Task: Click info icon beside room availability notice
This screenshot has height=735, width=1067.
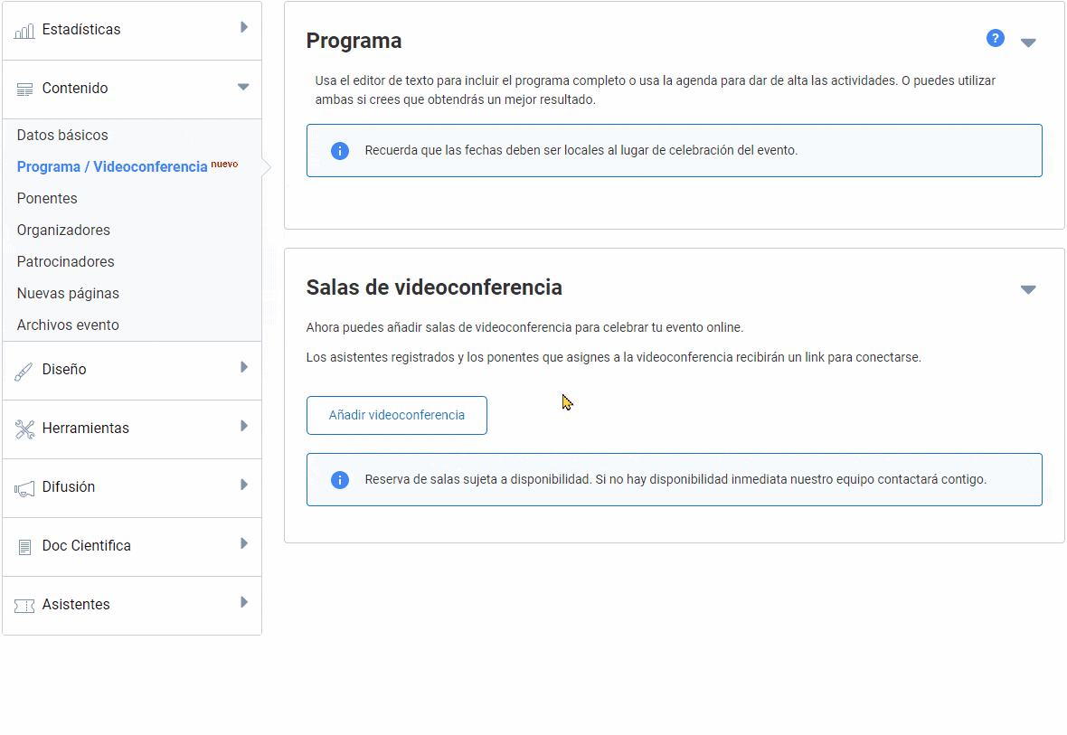Action: 339,480
